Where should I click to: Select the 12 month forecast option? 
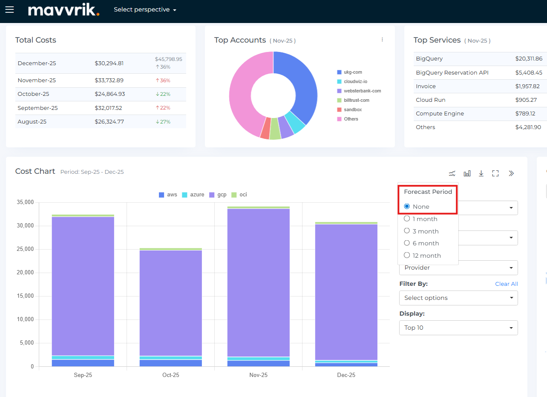coord(407,256)
